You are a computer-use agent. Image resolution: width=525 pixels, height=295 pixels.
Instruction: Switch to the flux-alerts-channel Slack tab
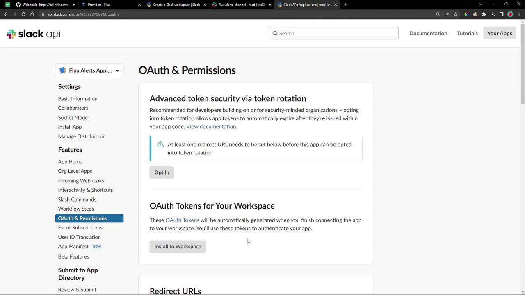[241, 5]
